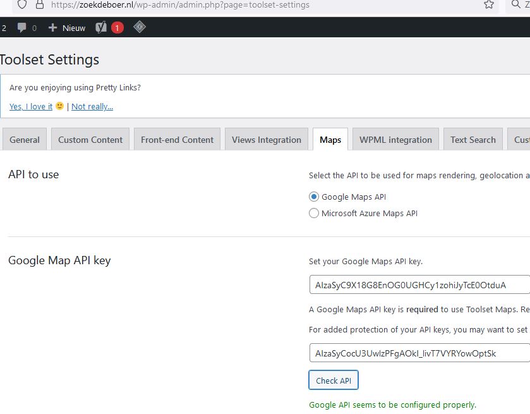Click the smiley emoji after love it

click(59, 106)
